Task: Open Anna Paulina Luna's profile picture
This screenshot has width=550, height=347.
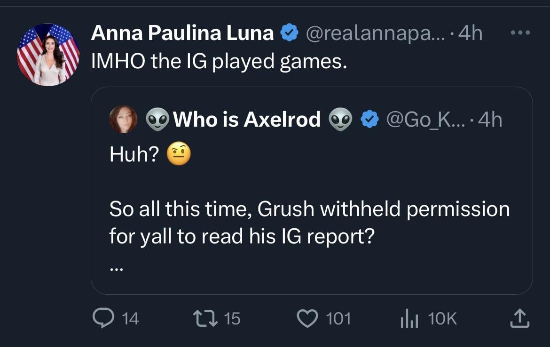Action: 48,55
